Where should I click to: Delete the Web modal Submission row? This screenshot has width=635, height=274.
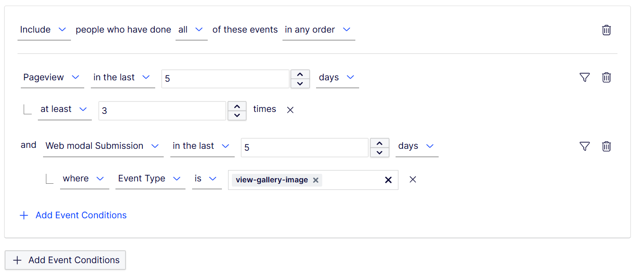pyautogui.click(x=606, y=146)
